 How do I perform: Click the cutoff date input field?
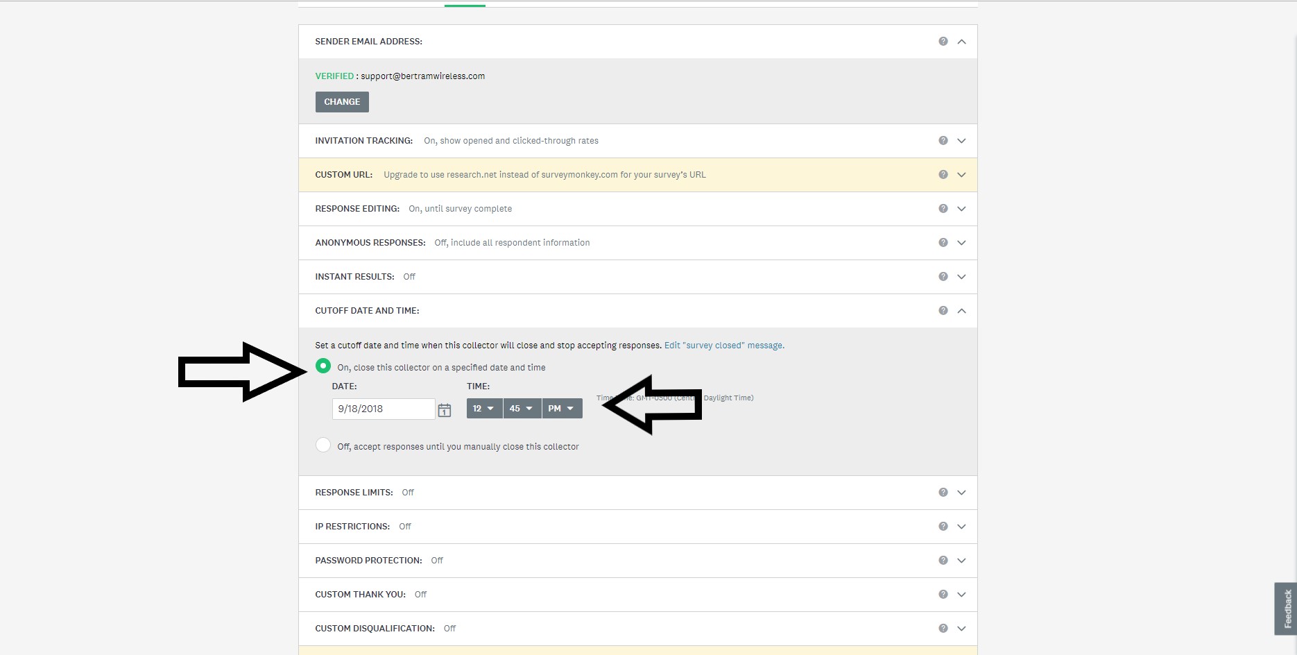(x=383, y=409)
